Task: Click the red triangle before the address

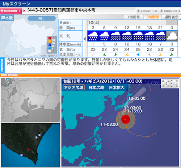Action: click(x=24, y=11)
